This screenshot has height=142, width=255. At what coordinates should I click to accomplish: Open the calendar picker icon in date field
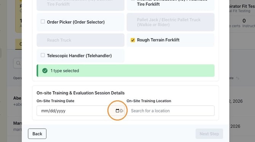point(117,111)
